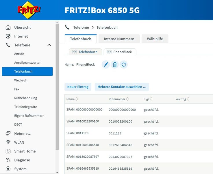Click sidebar scroll up arrow
Image resolution: width=213 pixels, height=174 pixels.
pyautogui.click(x=57, y=22)
